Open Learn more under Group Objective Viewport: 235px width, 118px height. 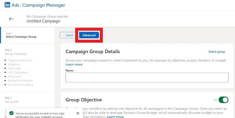[x=115, y=117]
